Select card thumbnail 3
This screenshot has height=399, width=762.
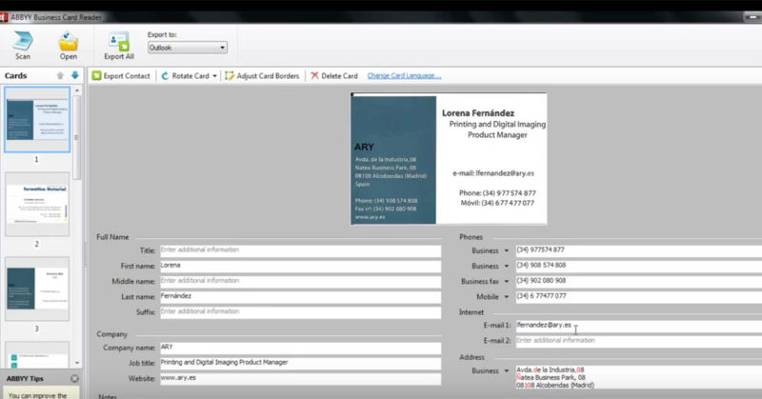pos(37,289)
